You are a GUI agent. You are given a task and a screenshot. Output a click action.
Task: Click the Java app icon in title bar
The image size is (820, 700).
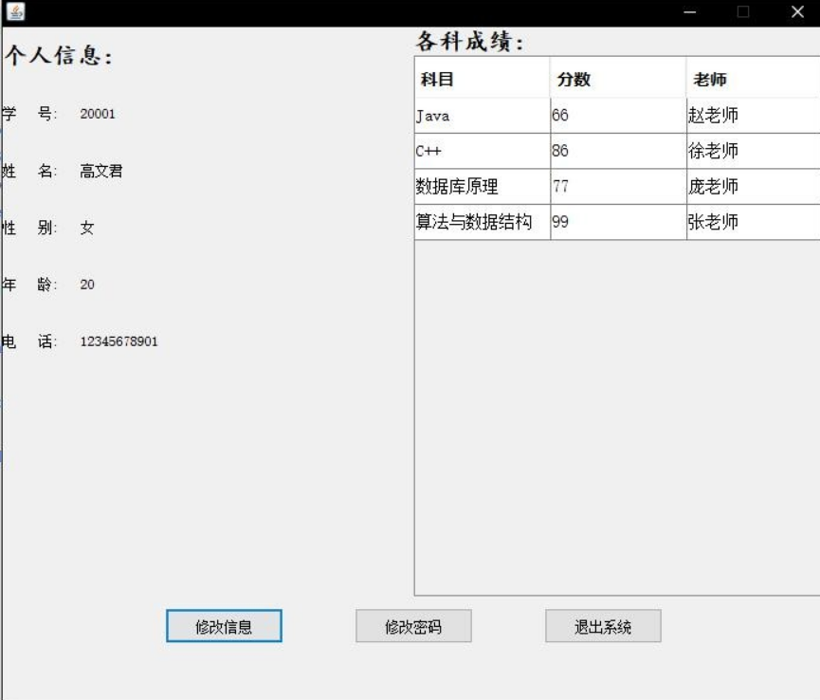pyautogui.click(x=16, y=11)
